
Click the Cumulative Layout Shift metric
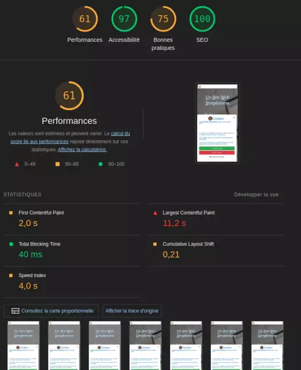[x=188, y=244]
